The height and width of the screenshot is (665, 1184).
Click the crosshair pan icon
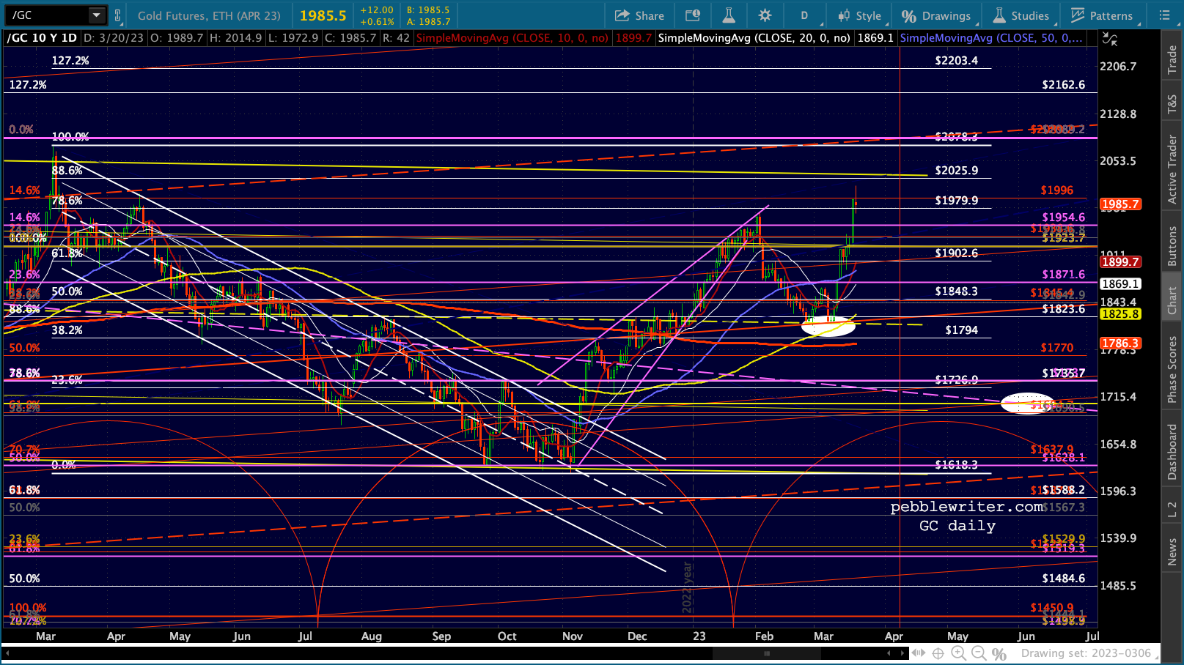pyautogui.click(x=938, y=653)
